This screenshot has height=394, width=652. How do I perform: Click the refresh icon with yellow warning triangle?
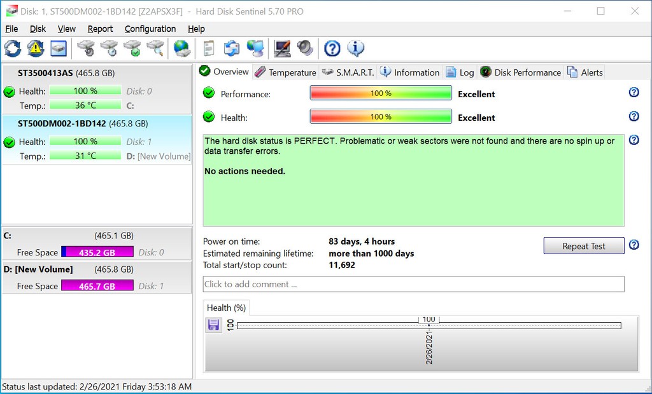(x=36, y=48)
